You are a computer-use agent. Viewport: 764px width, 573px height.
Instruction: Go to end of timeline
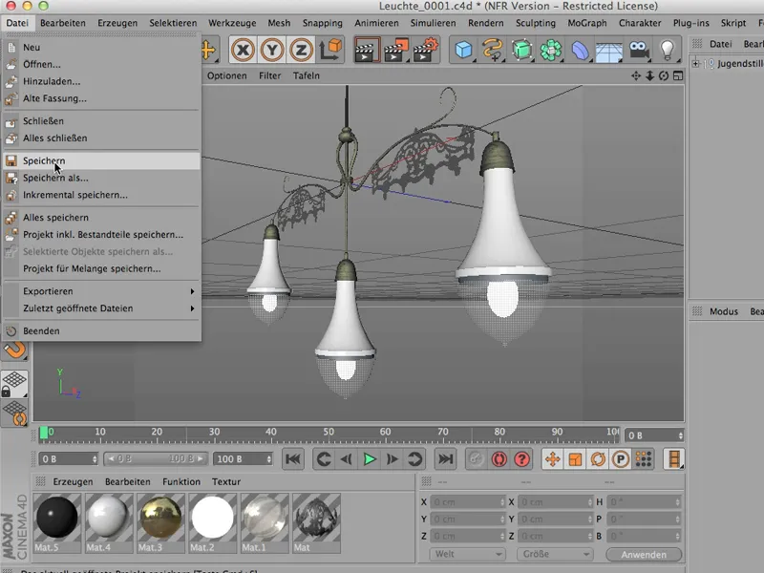point(445,459)
